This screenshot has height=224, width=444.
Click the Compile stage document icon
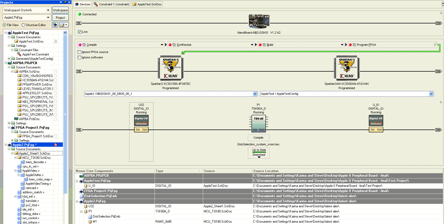click(84, 45)
